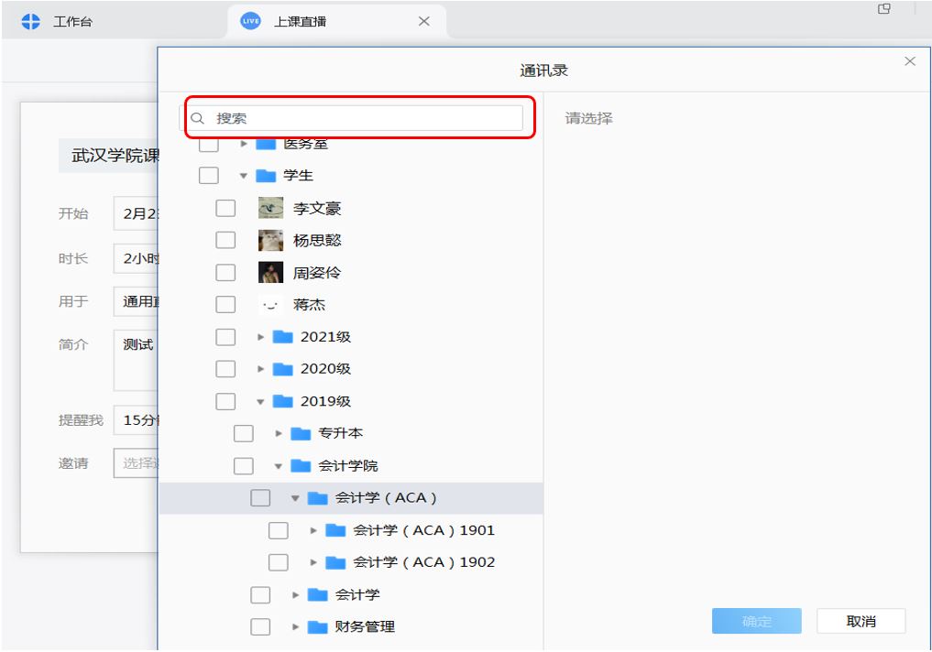Expand the 专升本 tree node

coord(279,433)
